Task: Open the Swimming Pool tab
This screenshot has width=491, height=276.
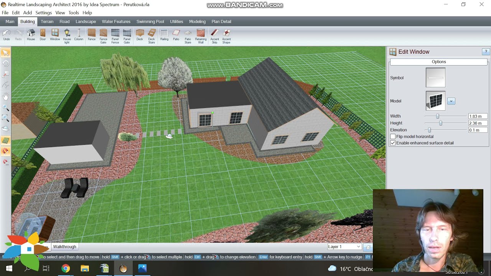Action: (150, 21)
